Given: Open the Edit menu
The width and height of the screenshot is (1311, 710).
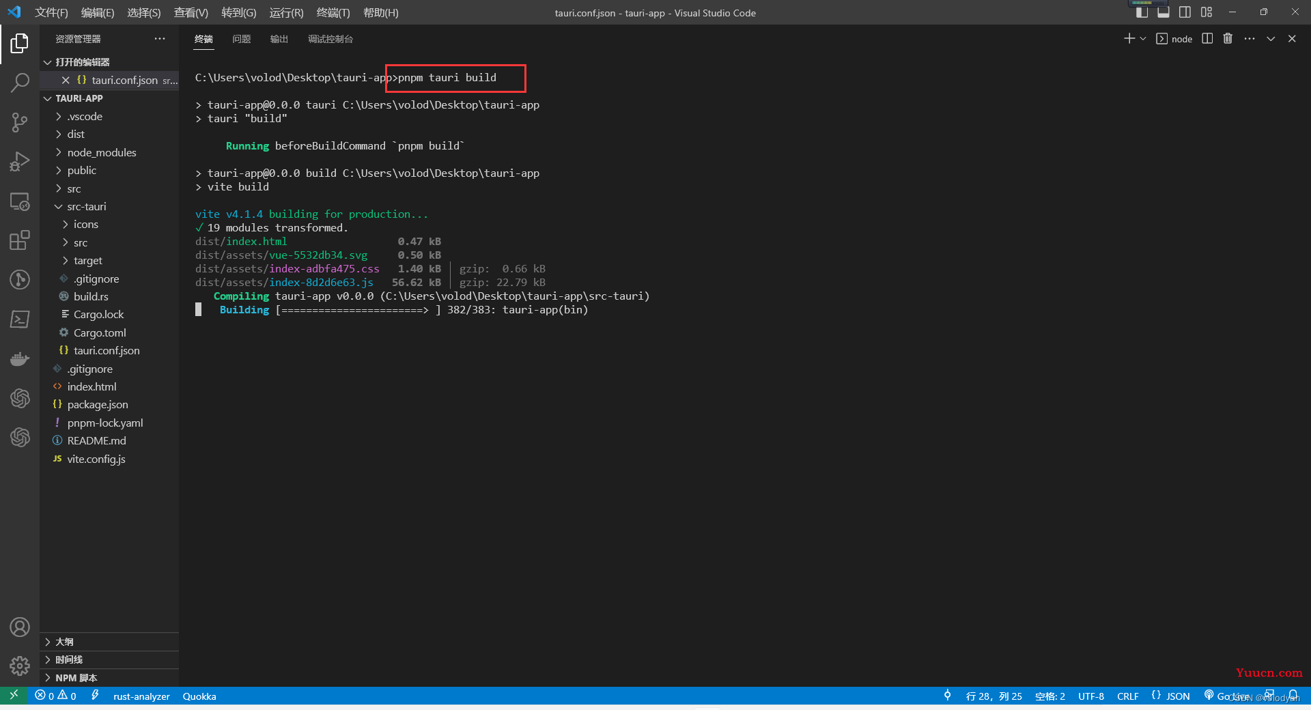Looking at the screenshot, I should click(98, 12).
